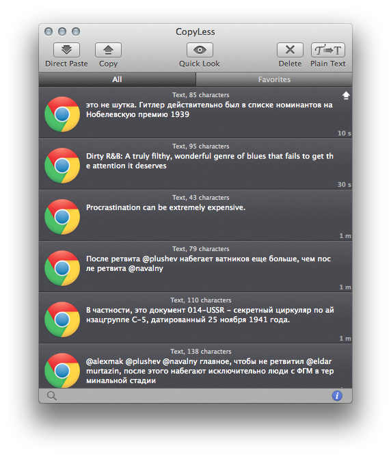Open the blue info button

tap(337, 395)
